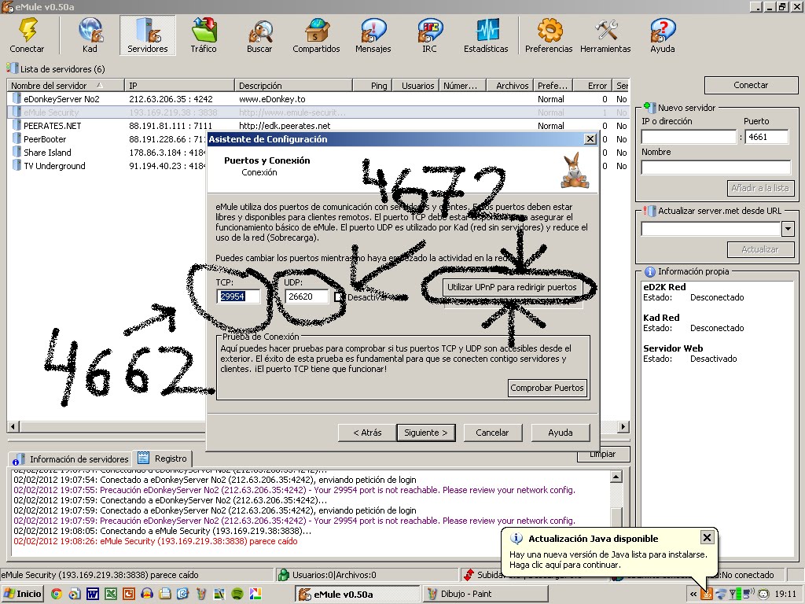The height and width of the screenshot is (604, 805).
Task: Open eMule v0.50a taskbar item
Action: (x=358, y=594)
